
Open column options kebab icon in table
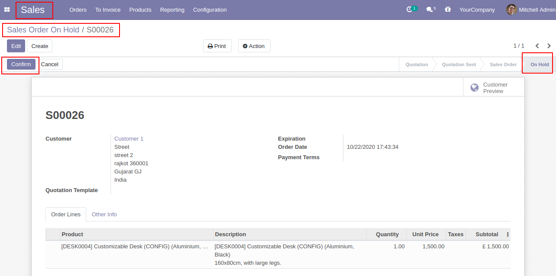[508, 234]
